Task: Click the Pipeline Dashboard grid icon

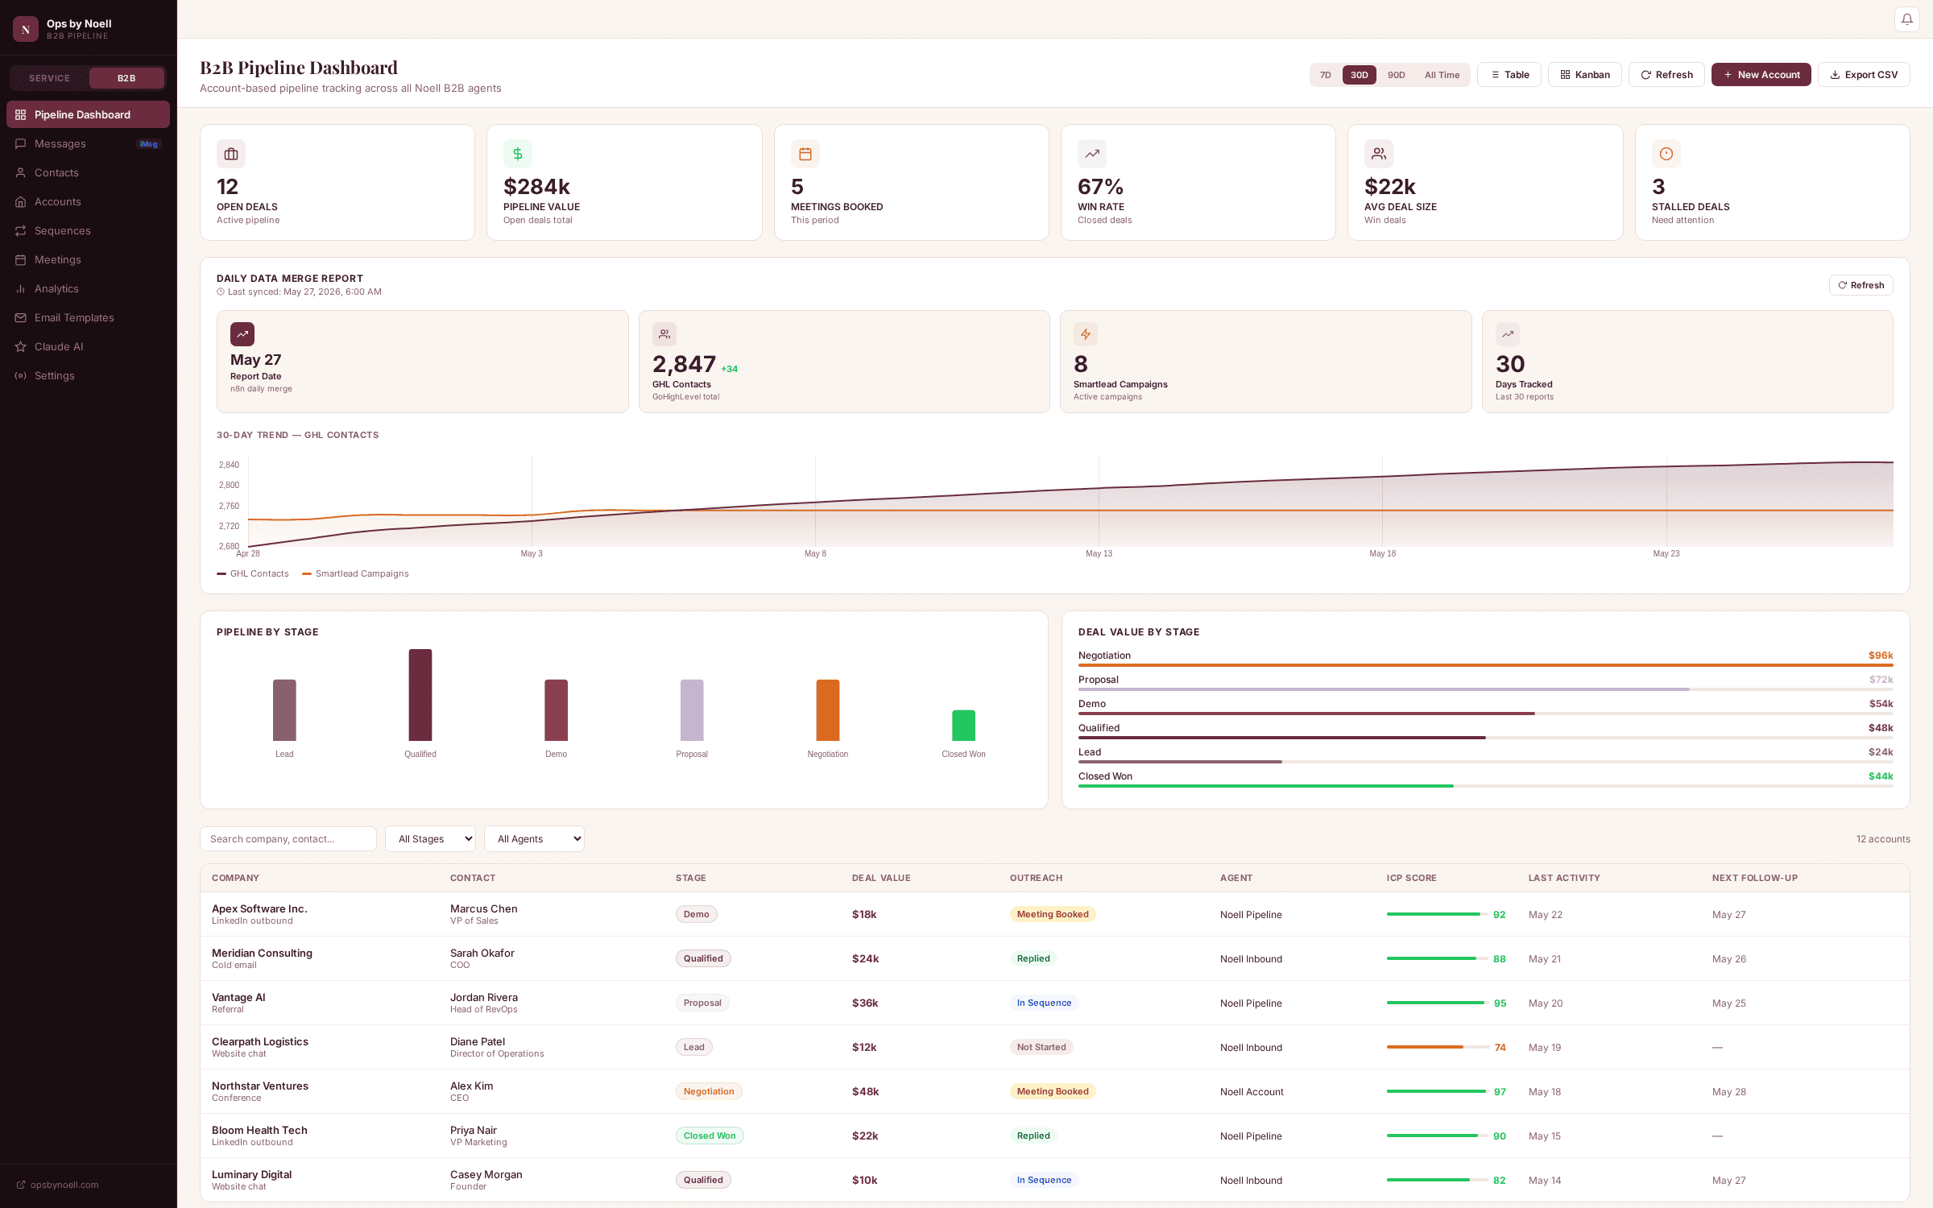Action: (21, 114)
